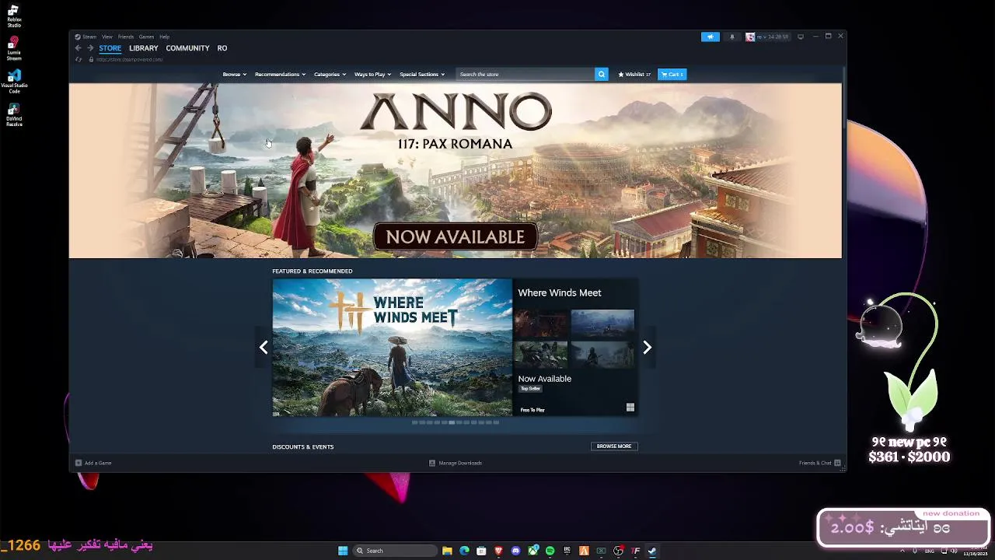This screenshot has width=995, height=560.
Task: Click the carousel page indicator dots
Action: tap(456, 422)
